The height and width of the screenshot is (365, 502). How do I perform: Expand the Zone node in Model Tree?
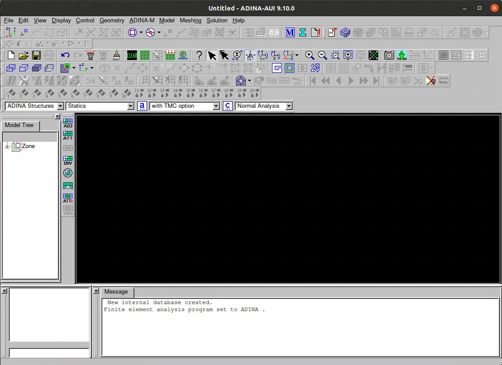(x=7, y=146)
